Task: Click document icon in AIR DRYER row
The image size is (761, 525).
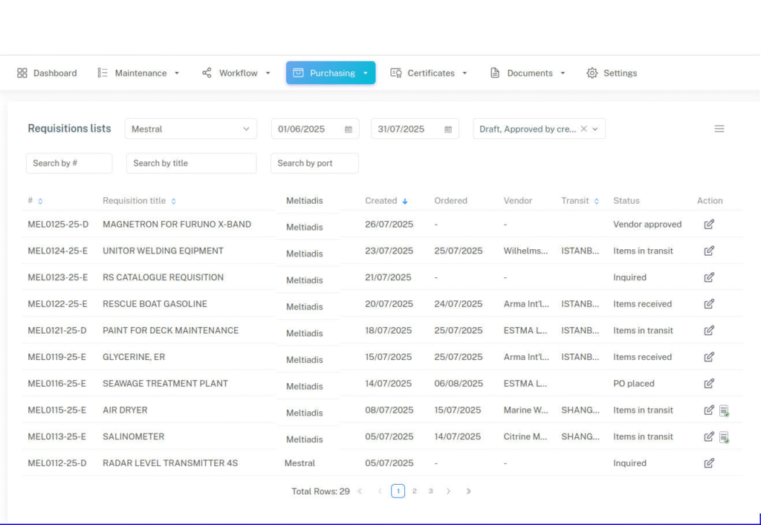Action: 724,410
